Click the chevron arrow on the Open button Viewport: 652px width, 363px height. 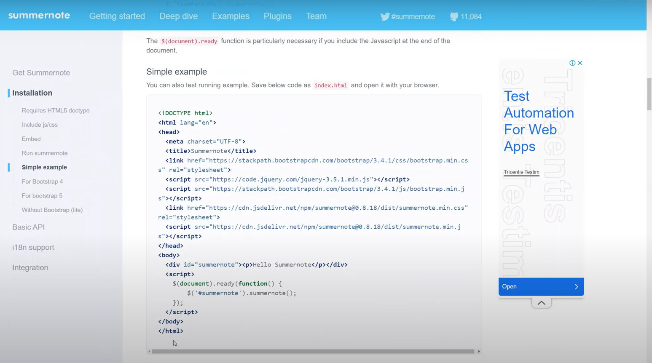point(576,286)
